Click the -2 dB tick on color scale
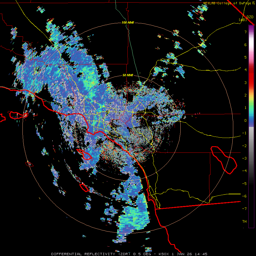256x256 pixels. click(x=244, y=146)
